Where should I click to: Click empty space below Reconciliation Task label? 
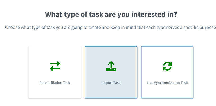[x=55, y=92]
